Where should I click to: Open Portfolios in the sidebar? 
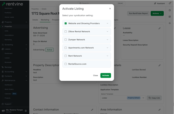pyautogui.click(x=8, y=13)
